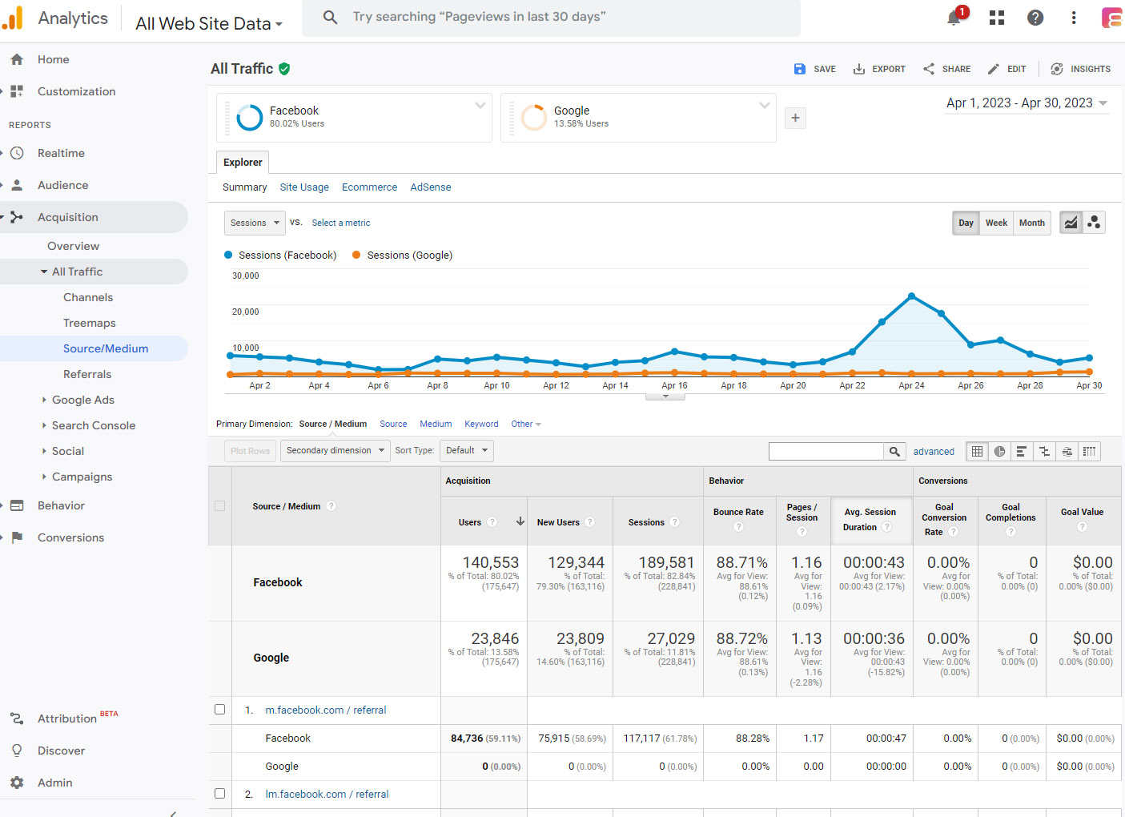Open the notifications bell icon

[x=954, y=18]
